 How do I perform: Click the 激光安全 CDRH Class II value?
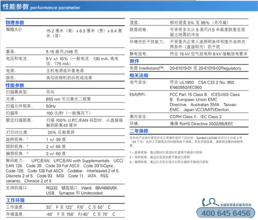(196, 116)
